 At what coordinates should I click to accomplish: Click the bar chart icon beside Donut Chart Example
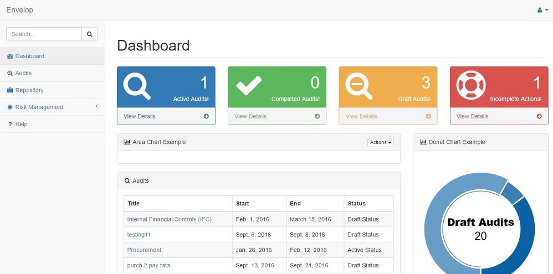point(423,142)
